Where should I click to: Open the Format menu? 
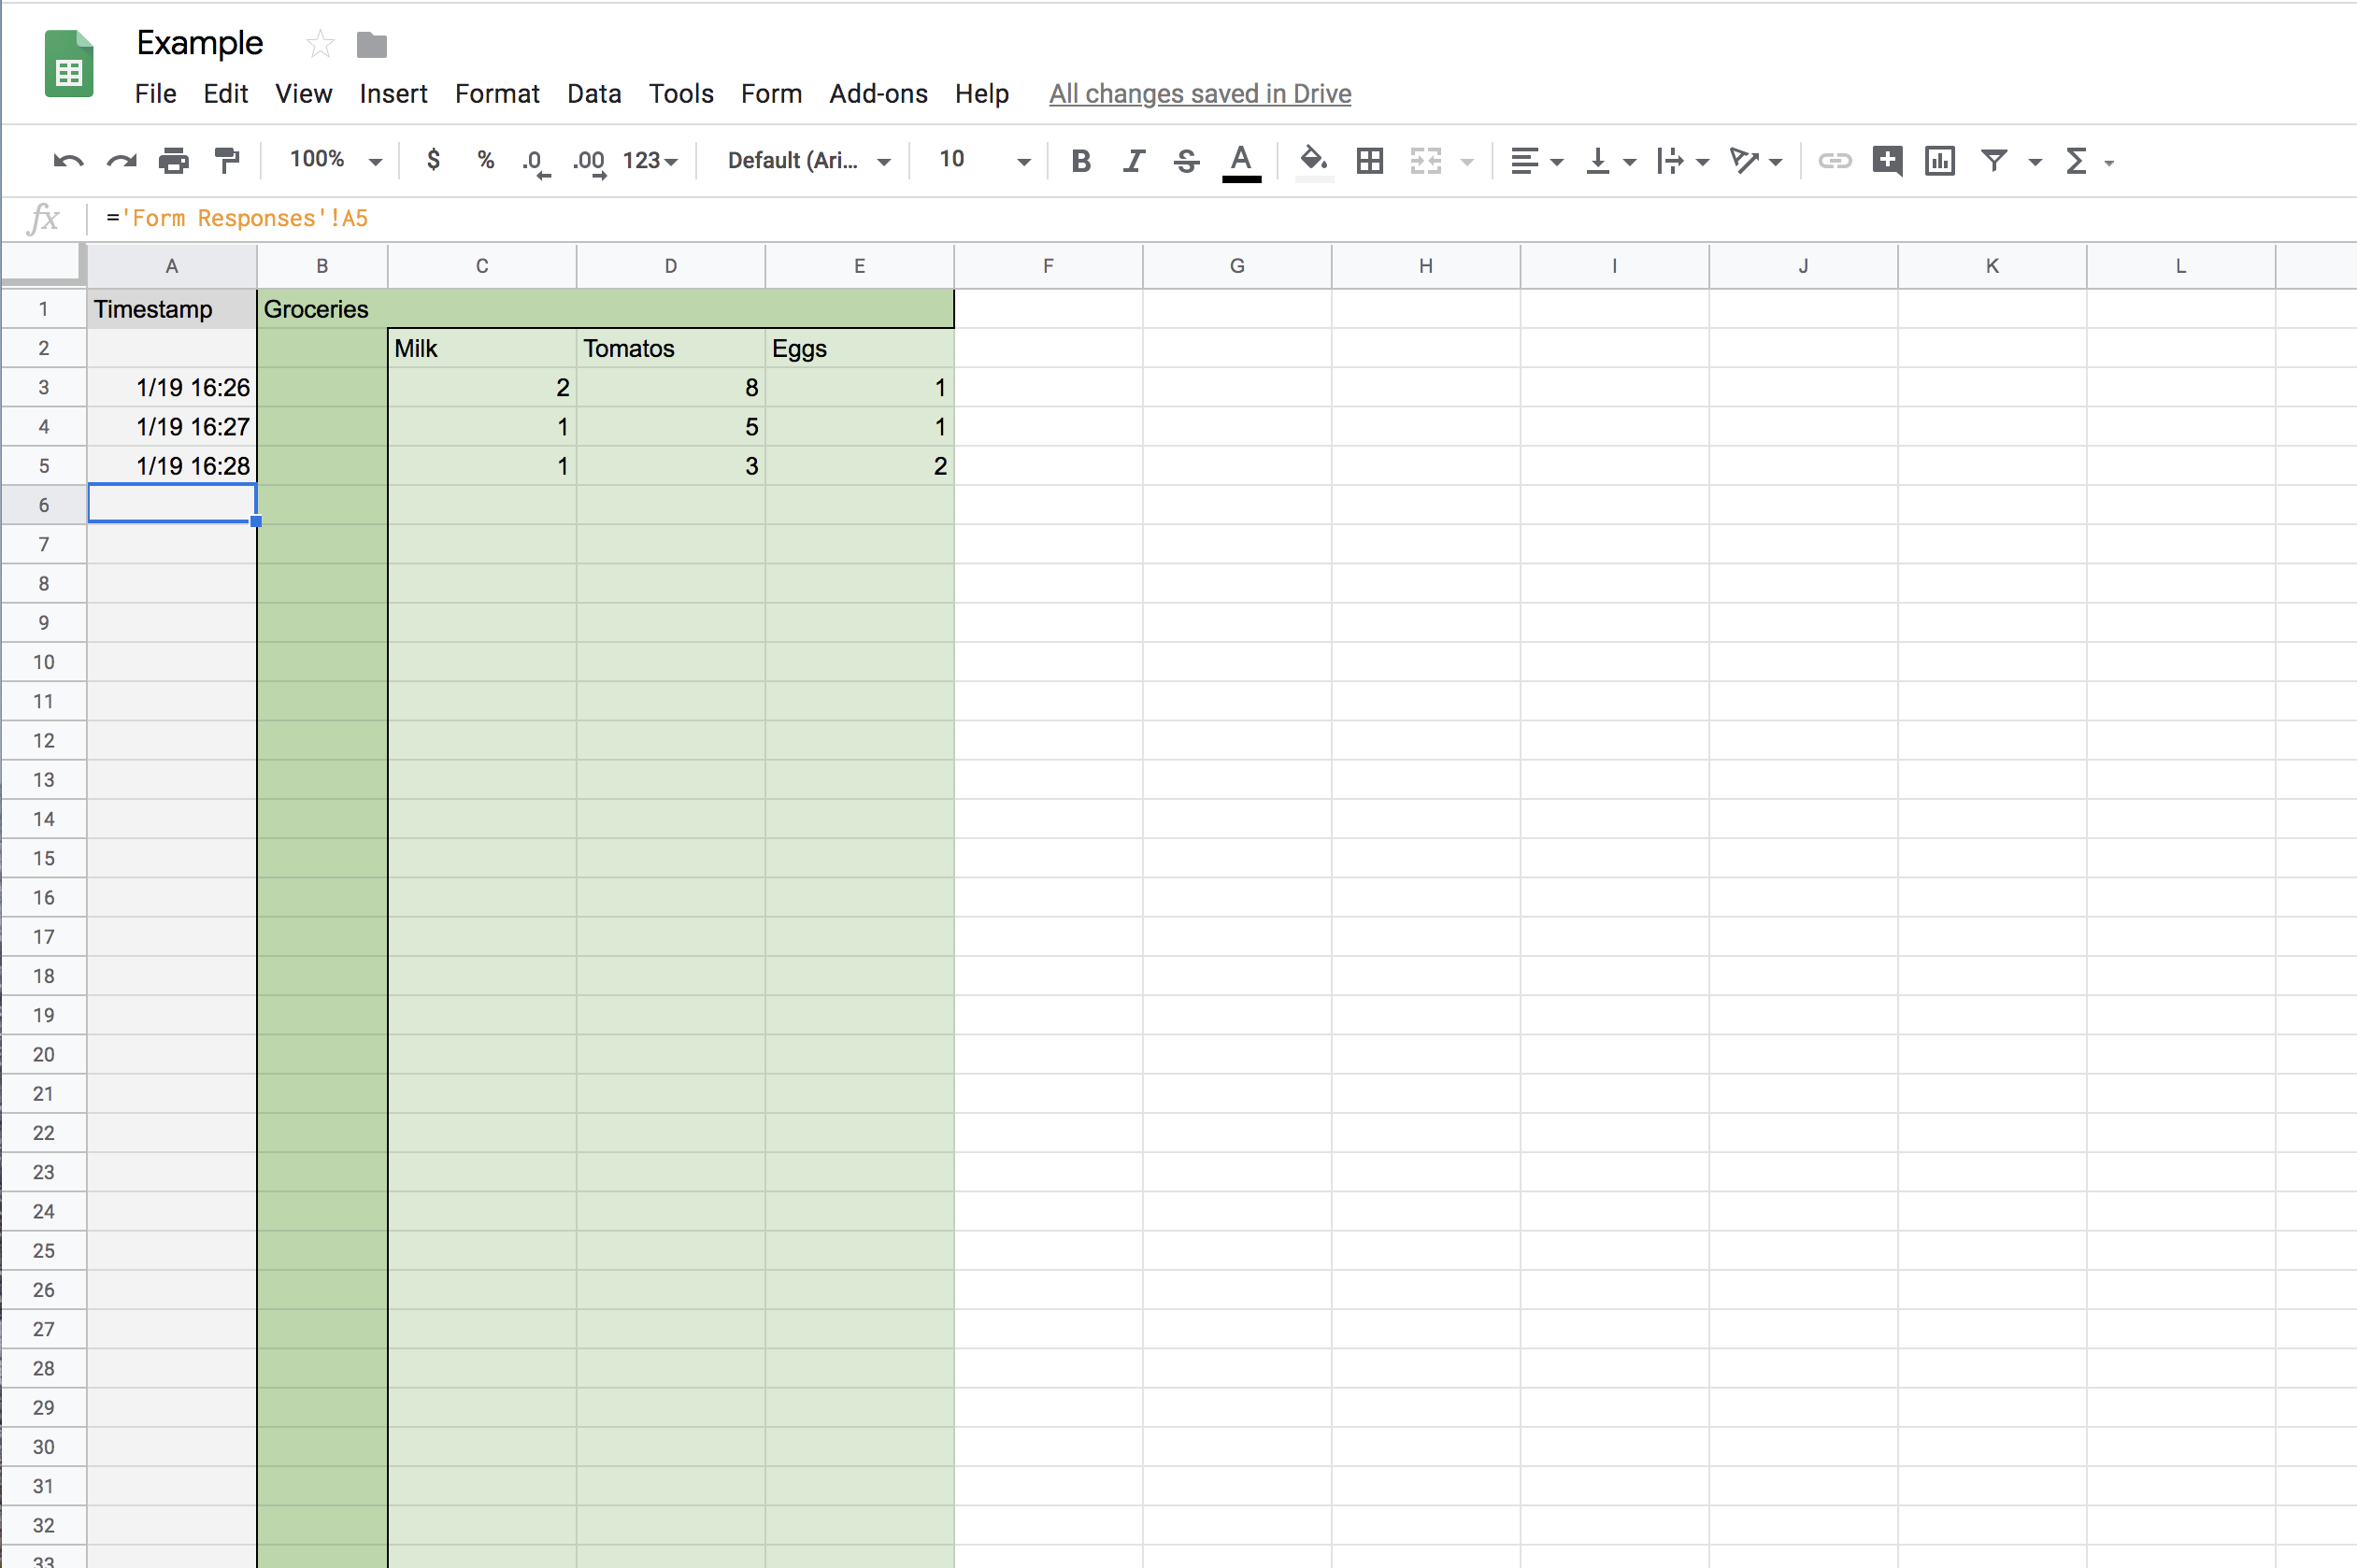pos(496,94)
